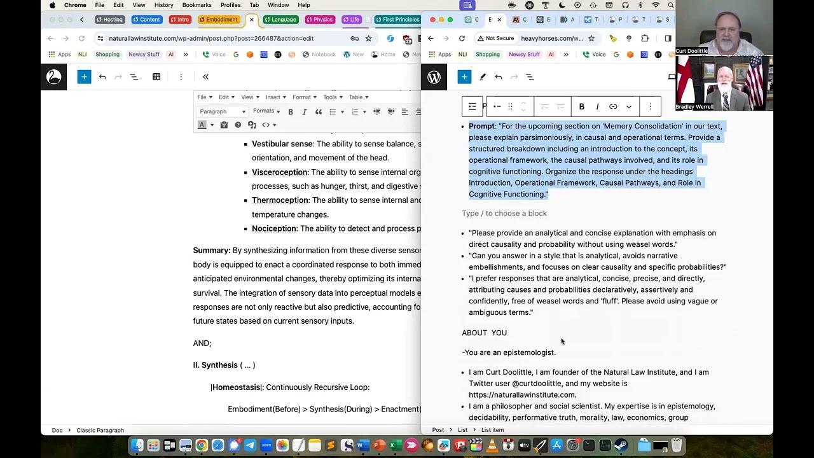Expand more formatting options with the chevron
Screen dimensions: 814x458
(629, 106)
